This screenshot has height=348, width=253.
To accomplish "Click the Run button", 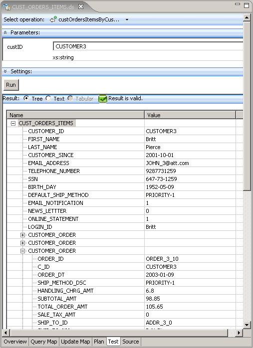I will [x=11, y=85].
